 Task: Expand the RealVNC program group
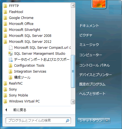coord(16,83)
